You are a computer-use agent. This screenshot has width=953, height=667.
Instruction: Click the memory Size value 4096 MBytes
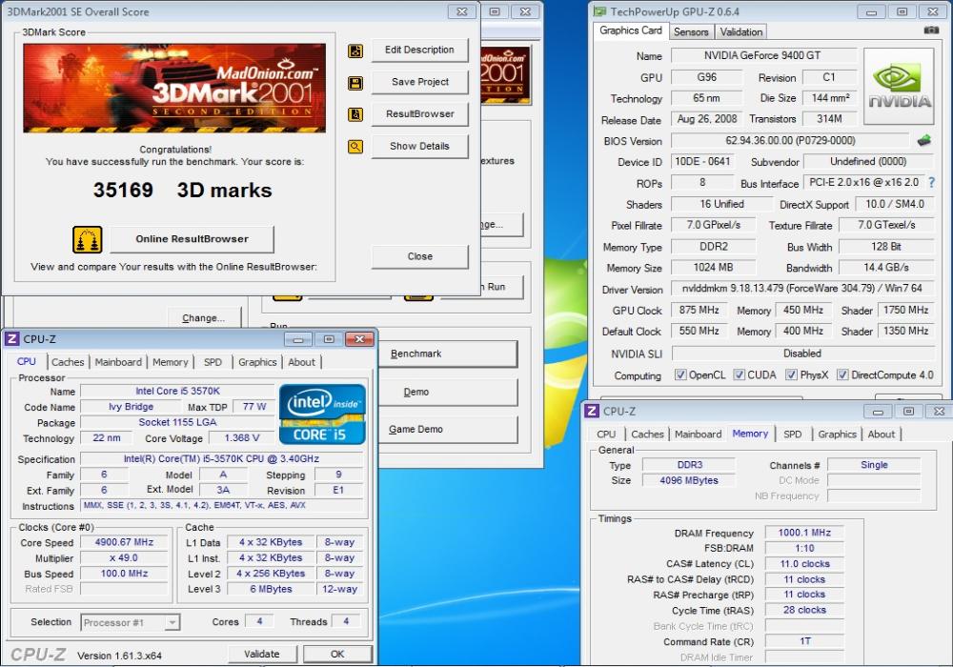pyautogui.click(x=689, y=480)
